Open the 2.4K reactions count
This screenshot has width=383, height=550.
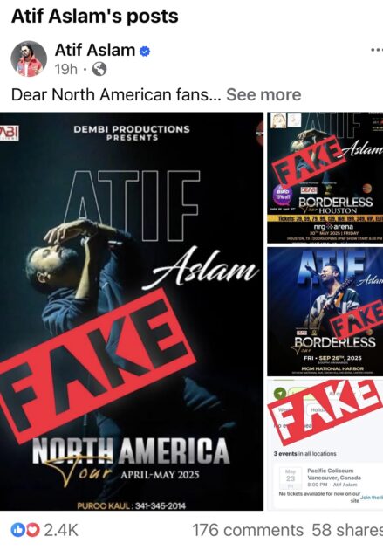tap(61, 530)
